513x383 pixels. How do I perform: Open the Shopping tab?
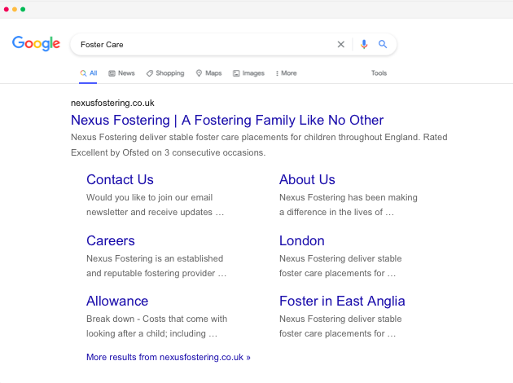coord(165,73)
